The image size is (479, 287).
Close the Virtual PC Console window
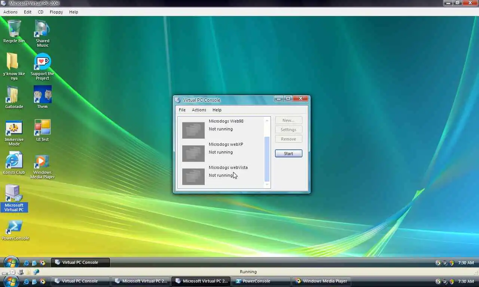(300, 99)
